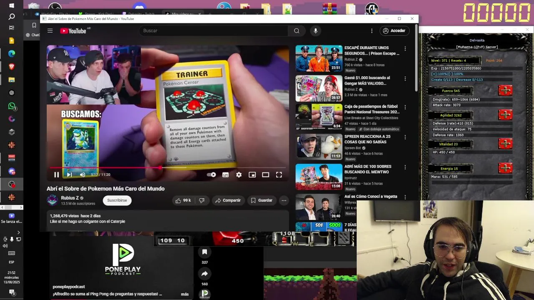Save the video with Guardar
The height and width of the screenshot is (300, 534).
(x=262, y=200)
